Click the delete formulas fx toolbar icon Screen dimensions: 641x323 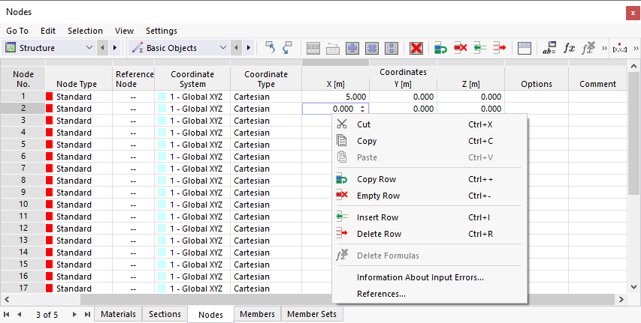tap(588, 48)
